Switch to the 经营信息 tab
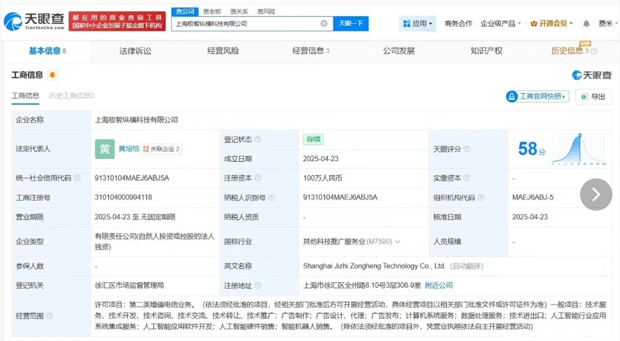 311,51
